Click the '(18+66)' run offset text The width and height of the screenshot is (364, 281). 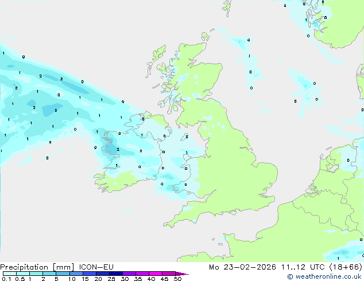[x=346, y=267]
